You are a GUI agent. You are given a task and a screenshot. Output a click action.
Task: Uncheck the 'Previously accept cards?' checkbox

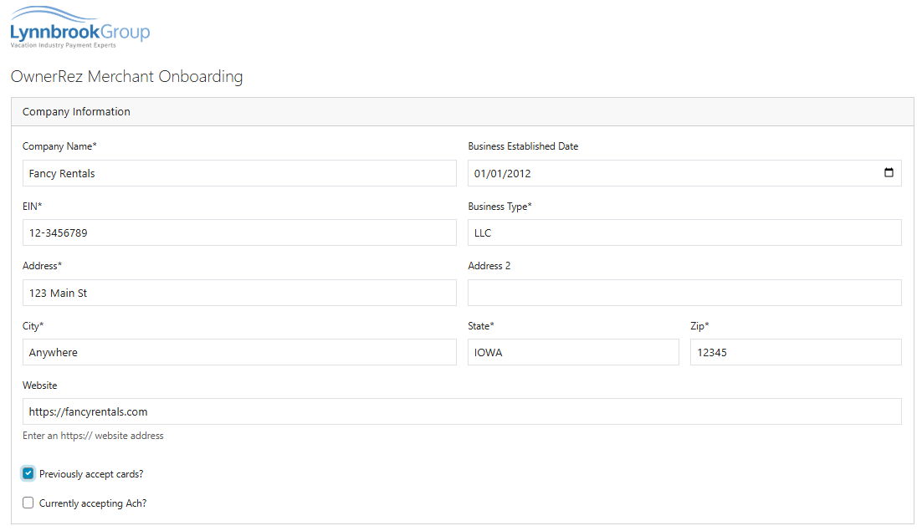point(28,472)
